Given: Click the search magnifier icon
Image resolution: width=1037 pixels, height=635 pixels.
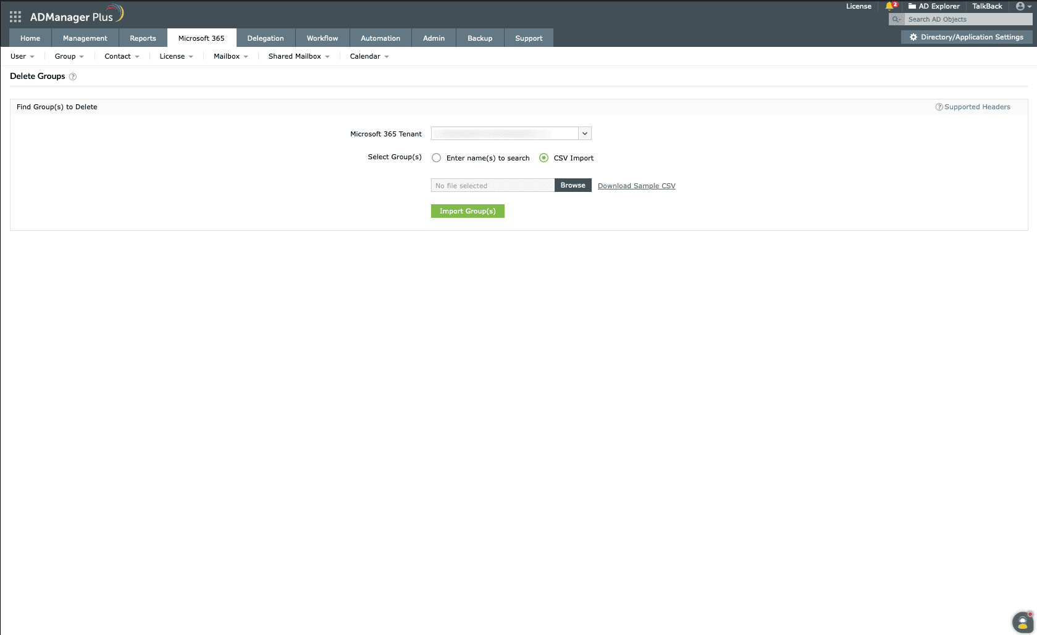Looking at the screenshot, I should 896,20.
